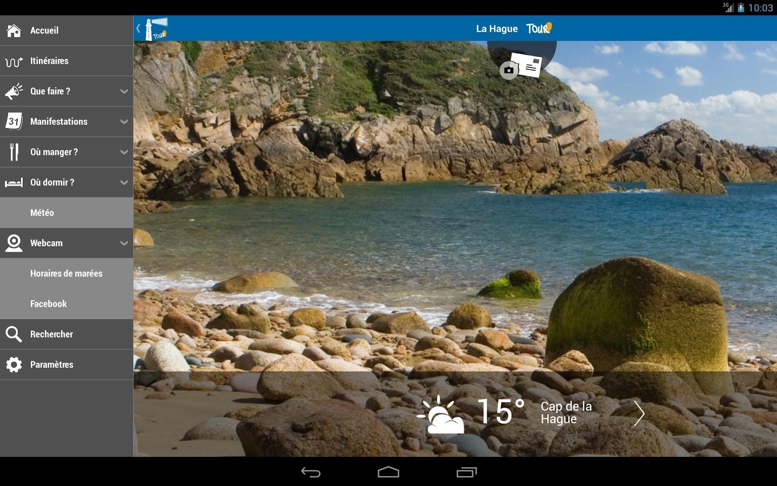Tap the Android back navigation button

[311, 472]
